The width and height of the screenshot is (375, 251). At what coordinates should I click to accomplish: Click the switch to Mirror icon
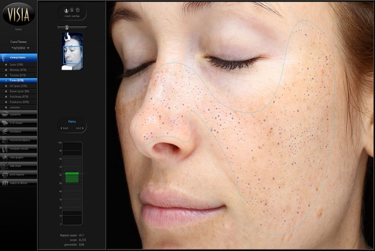(x=5, y=183)
